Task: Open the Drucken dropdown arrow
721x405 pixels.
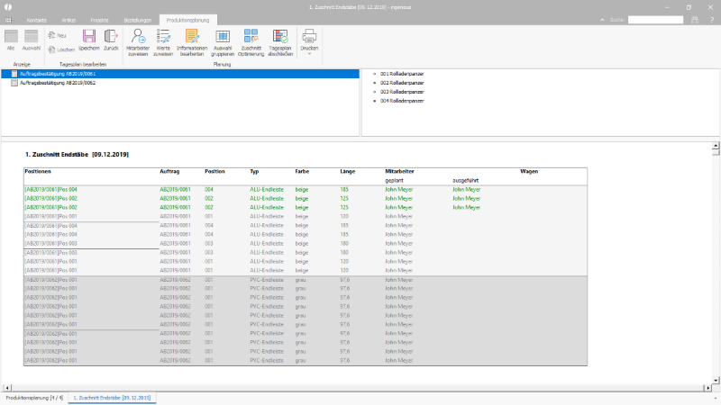Action: coord(309,54)
